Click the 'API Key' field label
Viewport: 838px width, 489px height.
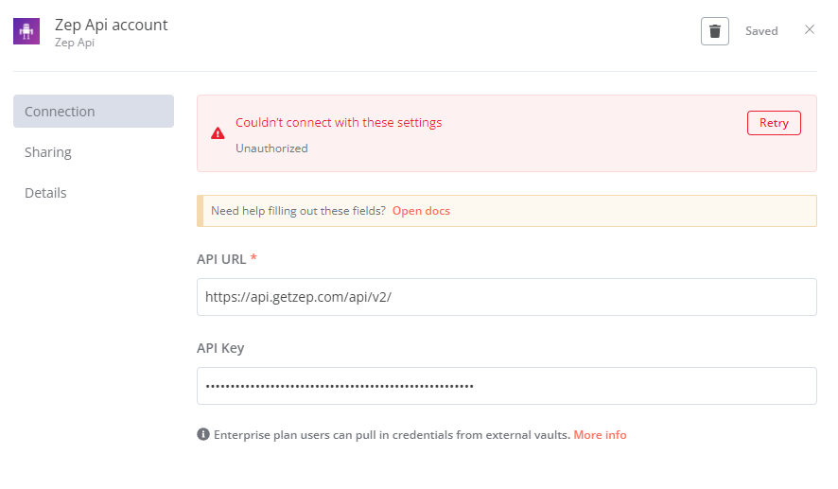[220, 348]
